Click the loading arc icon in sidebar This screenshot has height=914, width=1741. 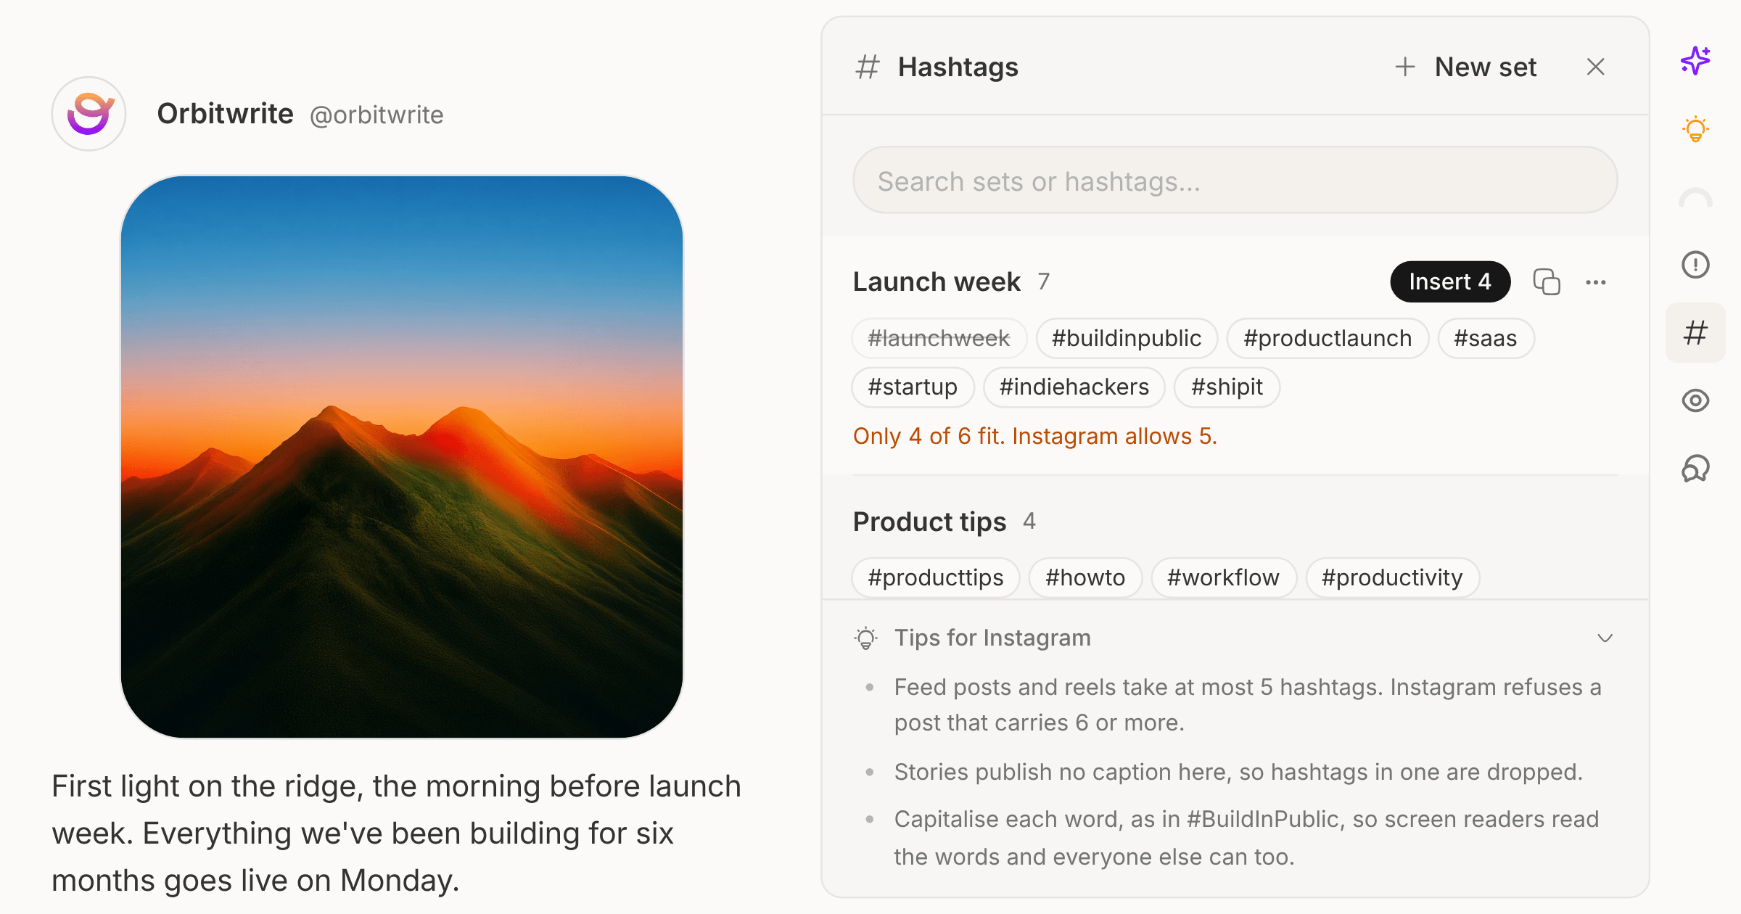coord(1695,197)
